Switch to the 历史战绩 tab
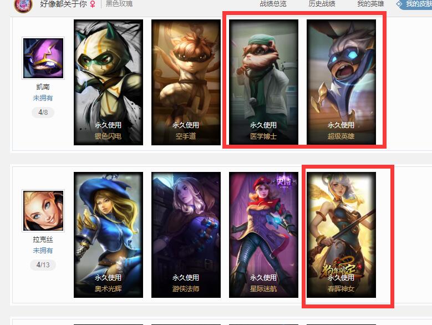The height and width of the screenshot is (325, 432). [322, 4]
